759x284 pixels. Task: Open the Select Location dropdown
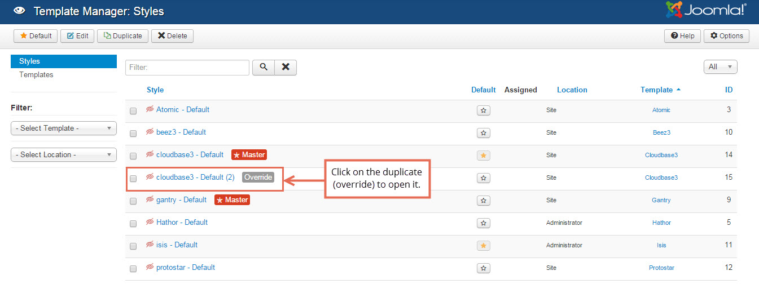pyautogui.click(x=64, y=154)
